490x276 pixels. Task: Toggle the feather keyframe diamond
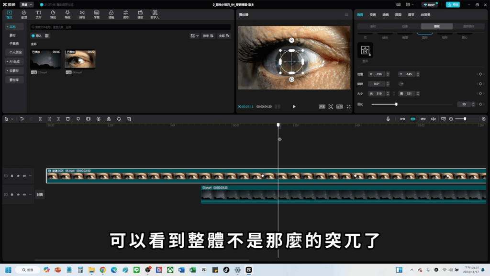480,104
